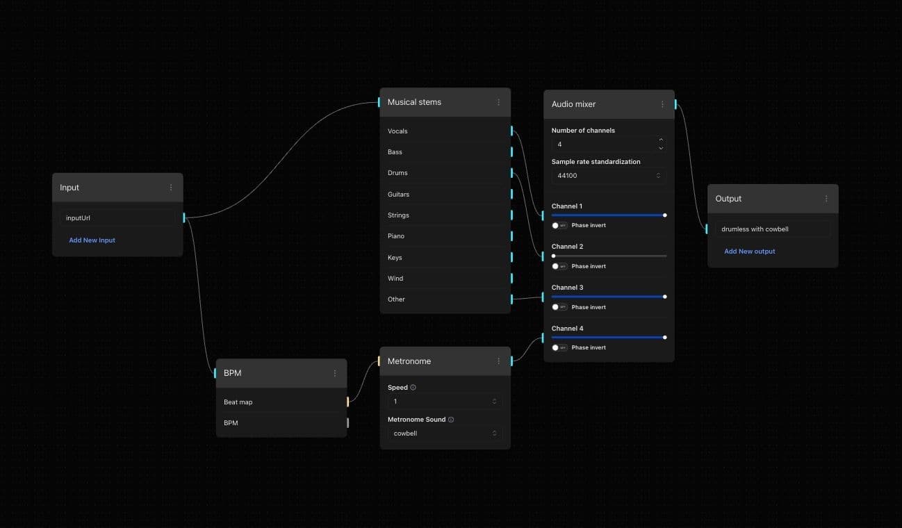
Task: Enable Phase invert on Channel 2
Action: pos(559,266)
